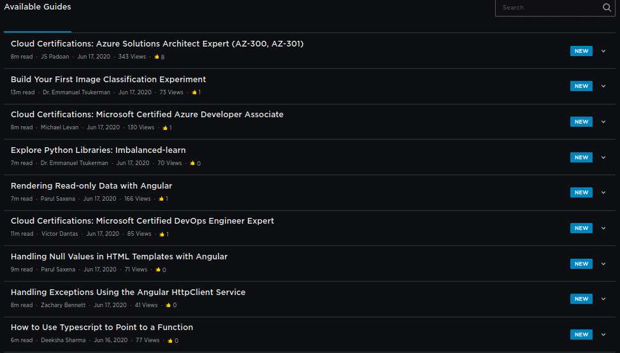Click author Parul Saxena on Handling Null Values row
Screen dimensions: 620x353
point(58,269)
